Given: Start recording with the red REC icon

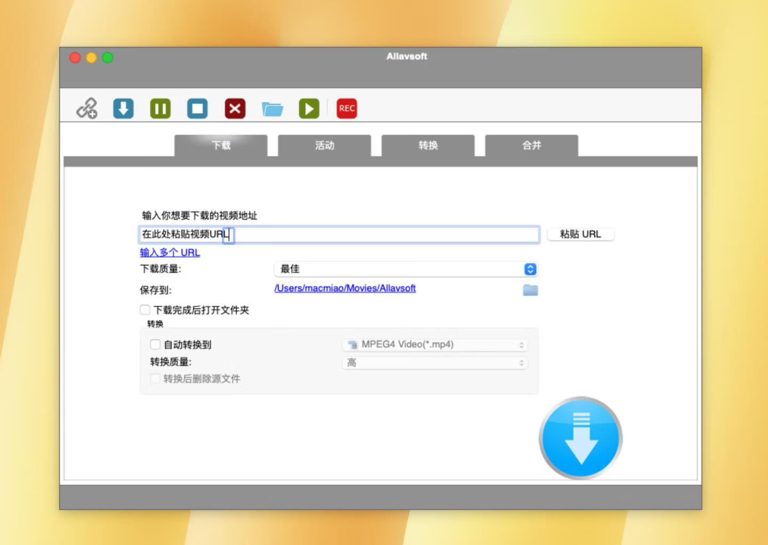Looking at the screenshot, I should [x=347, y=109].
